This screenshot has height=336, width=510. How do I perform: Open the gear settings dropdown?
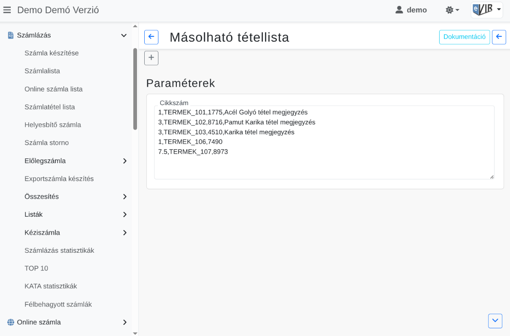pos(452,10)
